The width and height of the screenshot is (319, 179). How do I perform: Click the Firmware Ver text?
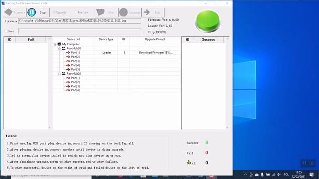pyautogui.click(x=163, y=20)
